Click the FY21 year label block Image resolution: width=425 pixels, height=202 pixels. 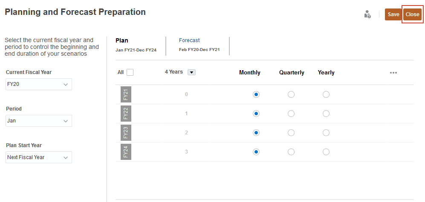click(x=126, y=94)
